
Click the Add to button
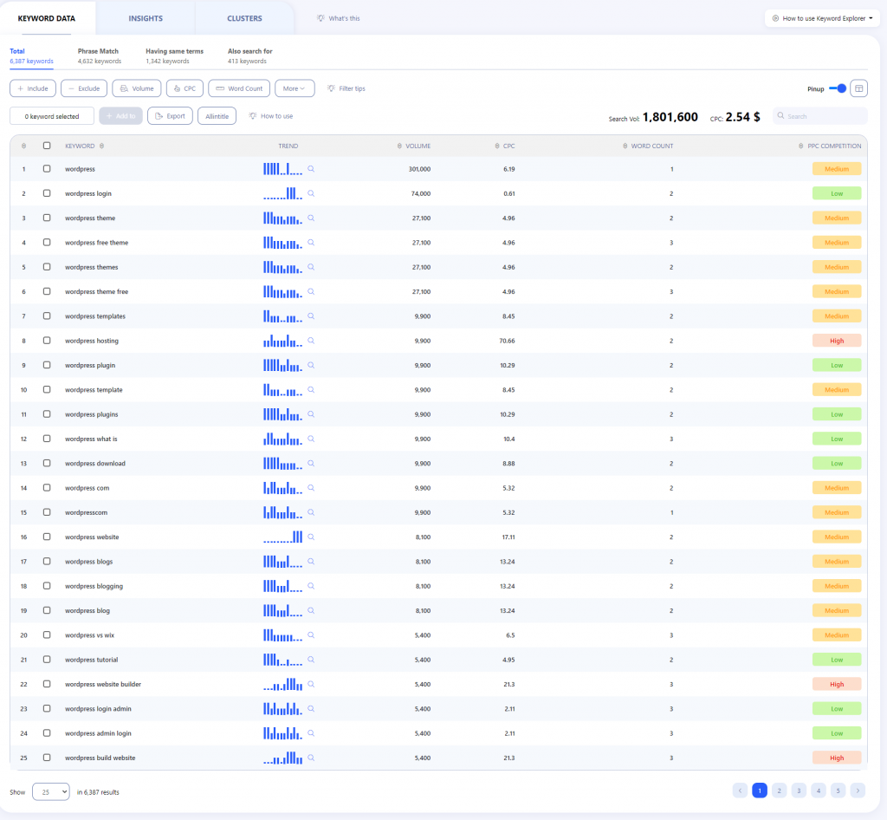[x=121, y=116]
